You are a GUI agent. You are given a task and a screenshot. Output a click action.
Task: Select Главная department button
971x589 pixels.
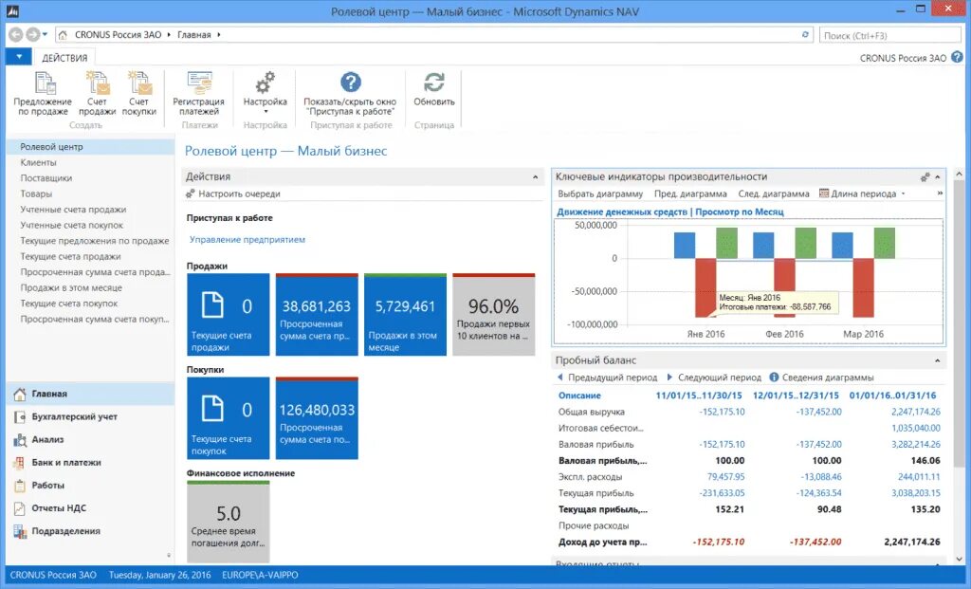pos(90,394)
